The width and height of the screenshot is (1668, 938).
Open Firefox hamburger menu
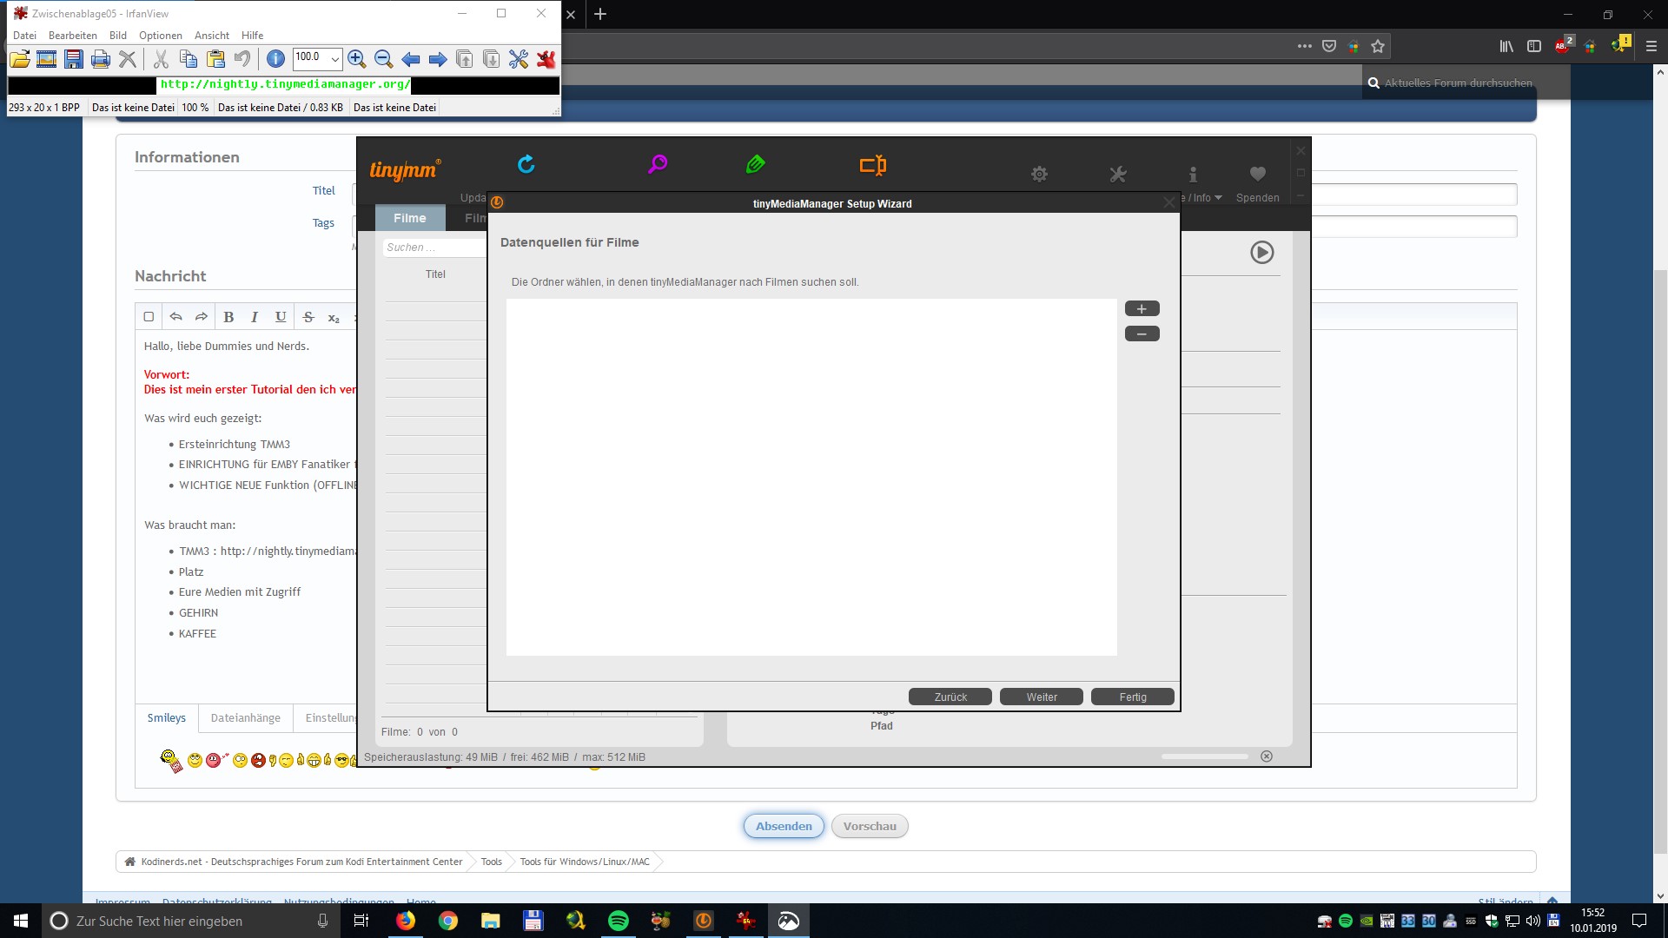coord(1651,46)
